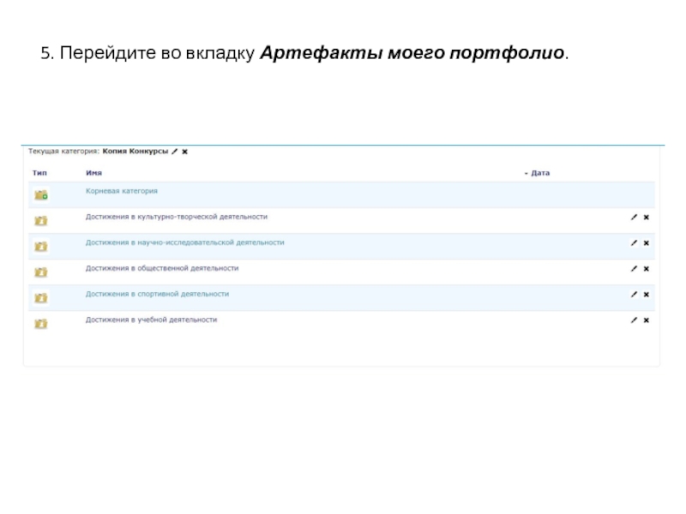Open Достижения в культурно-творческой деятельности link

click(x=176, y=217)
